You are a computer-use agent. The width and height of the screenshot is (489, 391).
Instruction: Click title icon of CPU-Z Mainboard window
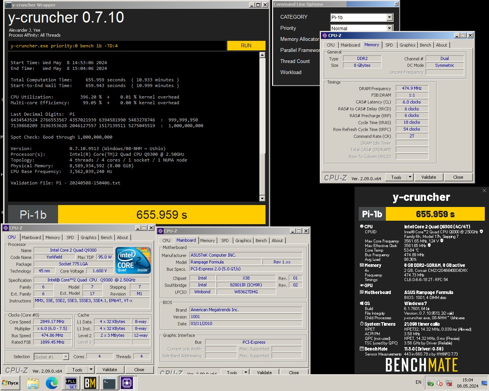161,231
